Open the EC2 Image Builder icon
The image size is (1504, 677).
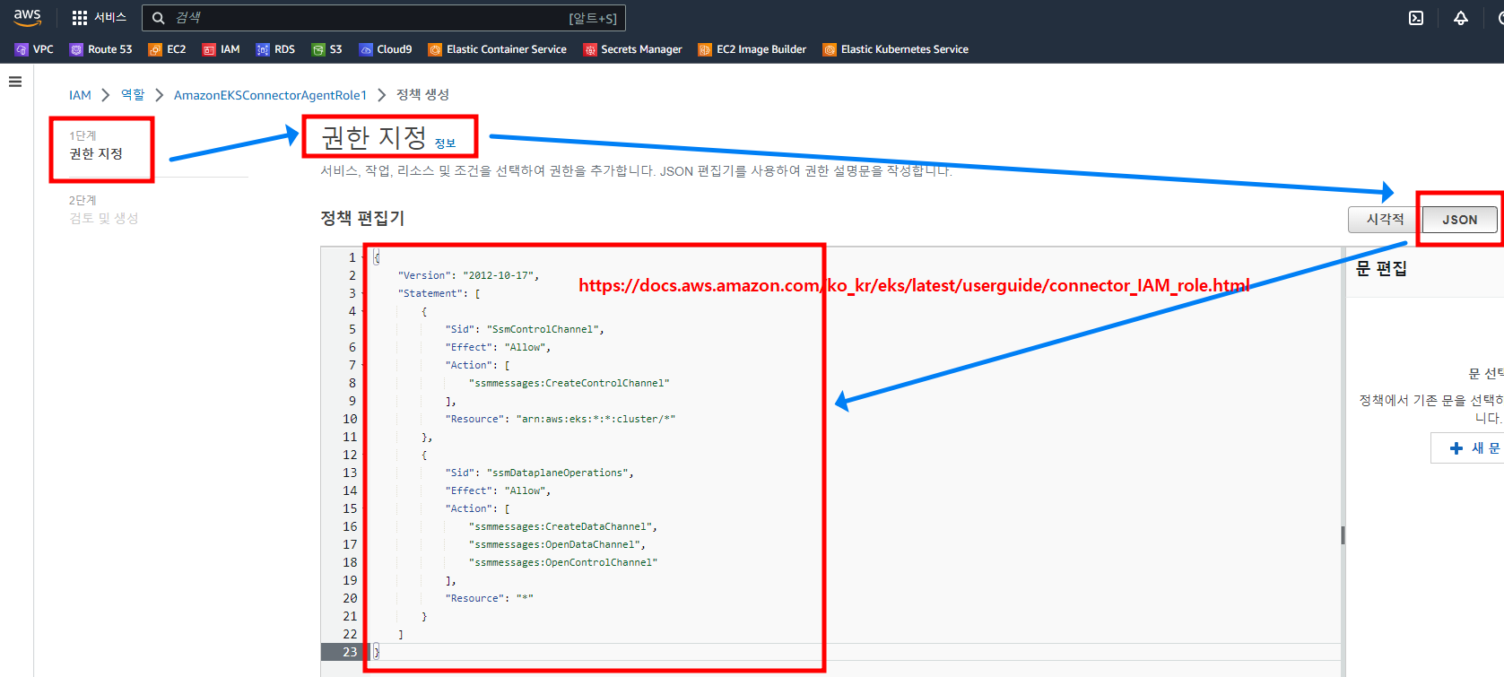[x=705, y=49]
